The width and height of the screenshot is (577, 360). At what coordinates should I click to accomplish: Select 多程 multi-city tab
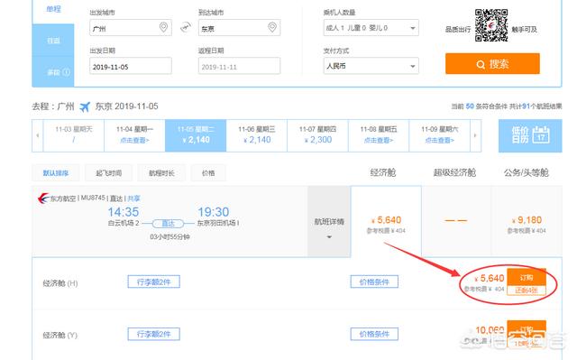[53, 72]
